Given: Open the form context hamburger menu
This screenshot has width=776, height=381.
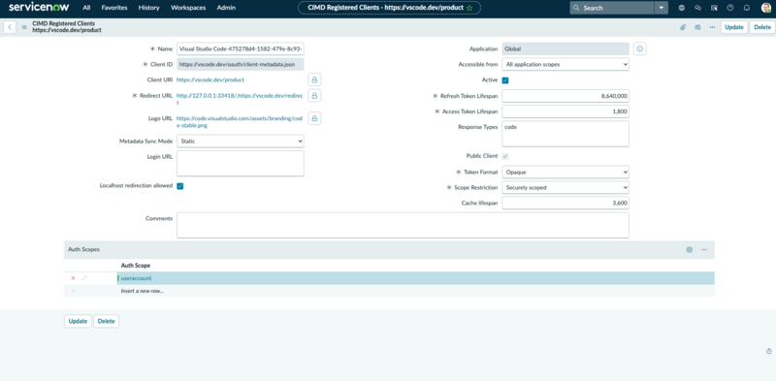Looking at the screenshot, I should click(24, 27).
